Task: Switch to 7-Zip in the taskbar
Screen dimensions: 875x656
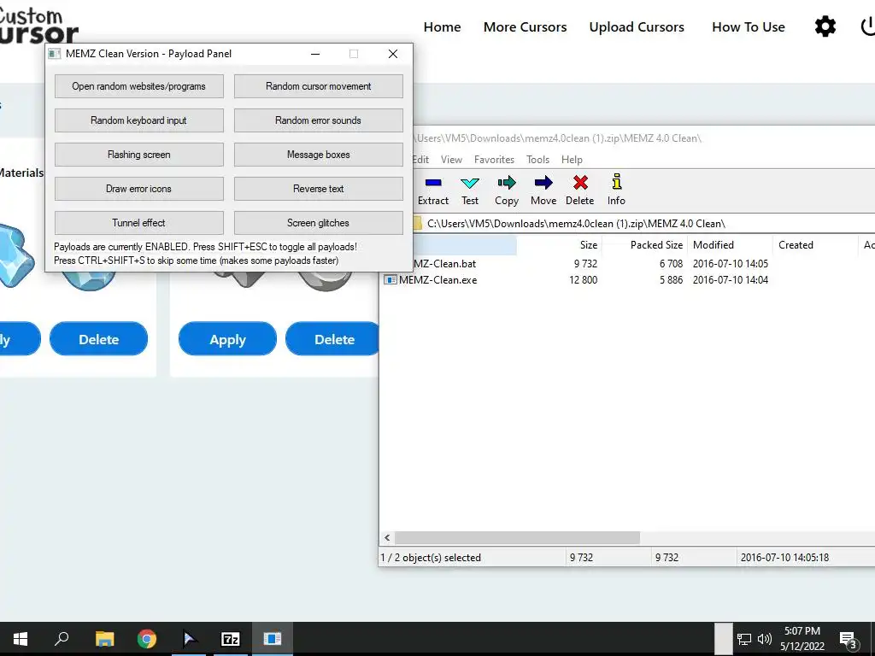Action: [x=231, y=639]
